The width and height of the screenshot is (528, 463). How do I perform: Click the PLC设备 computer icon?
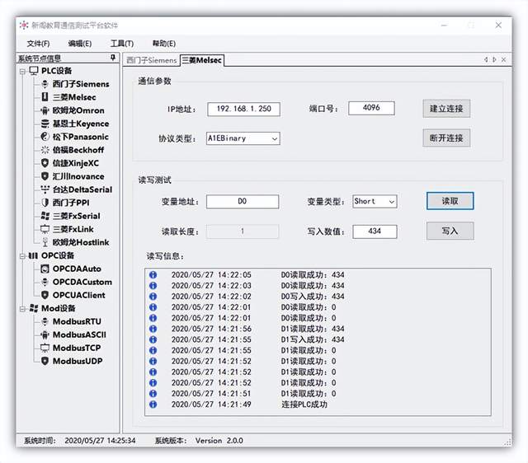click(34, 71)
